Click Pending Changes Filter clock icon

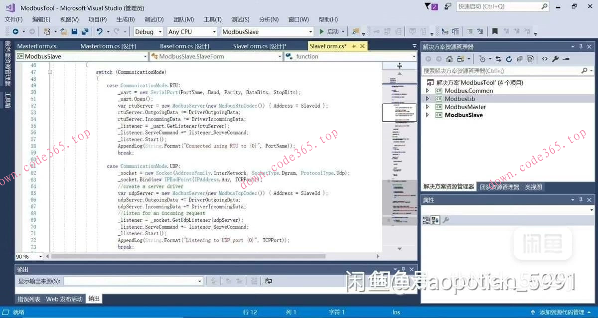tap(482, 59)
